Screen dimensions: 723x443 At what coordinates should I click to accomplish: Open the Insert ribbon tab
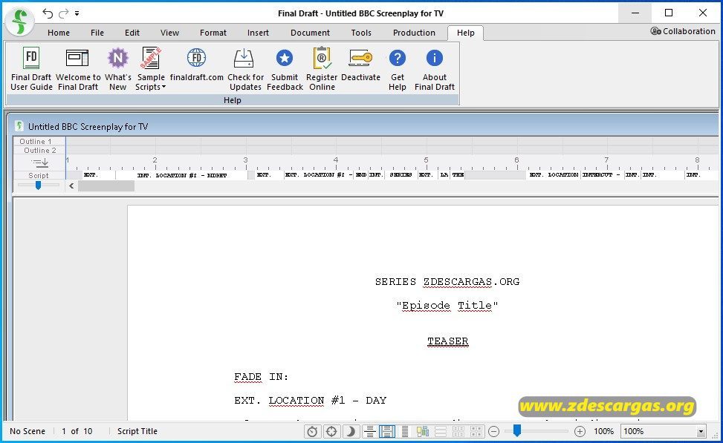[258, 33]
